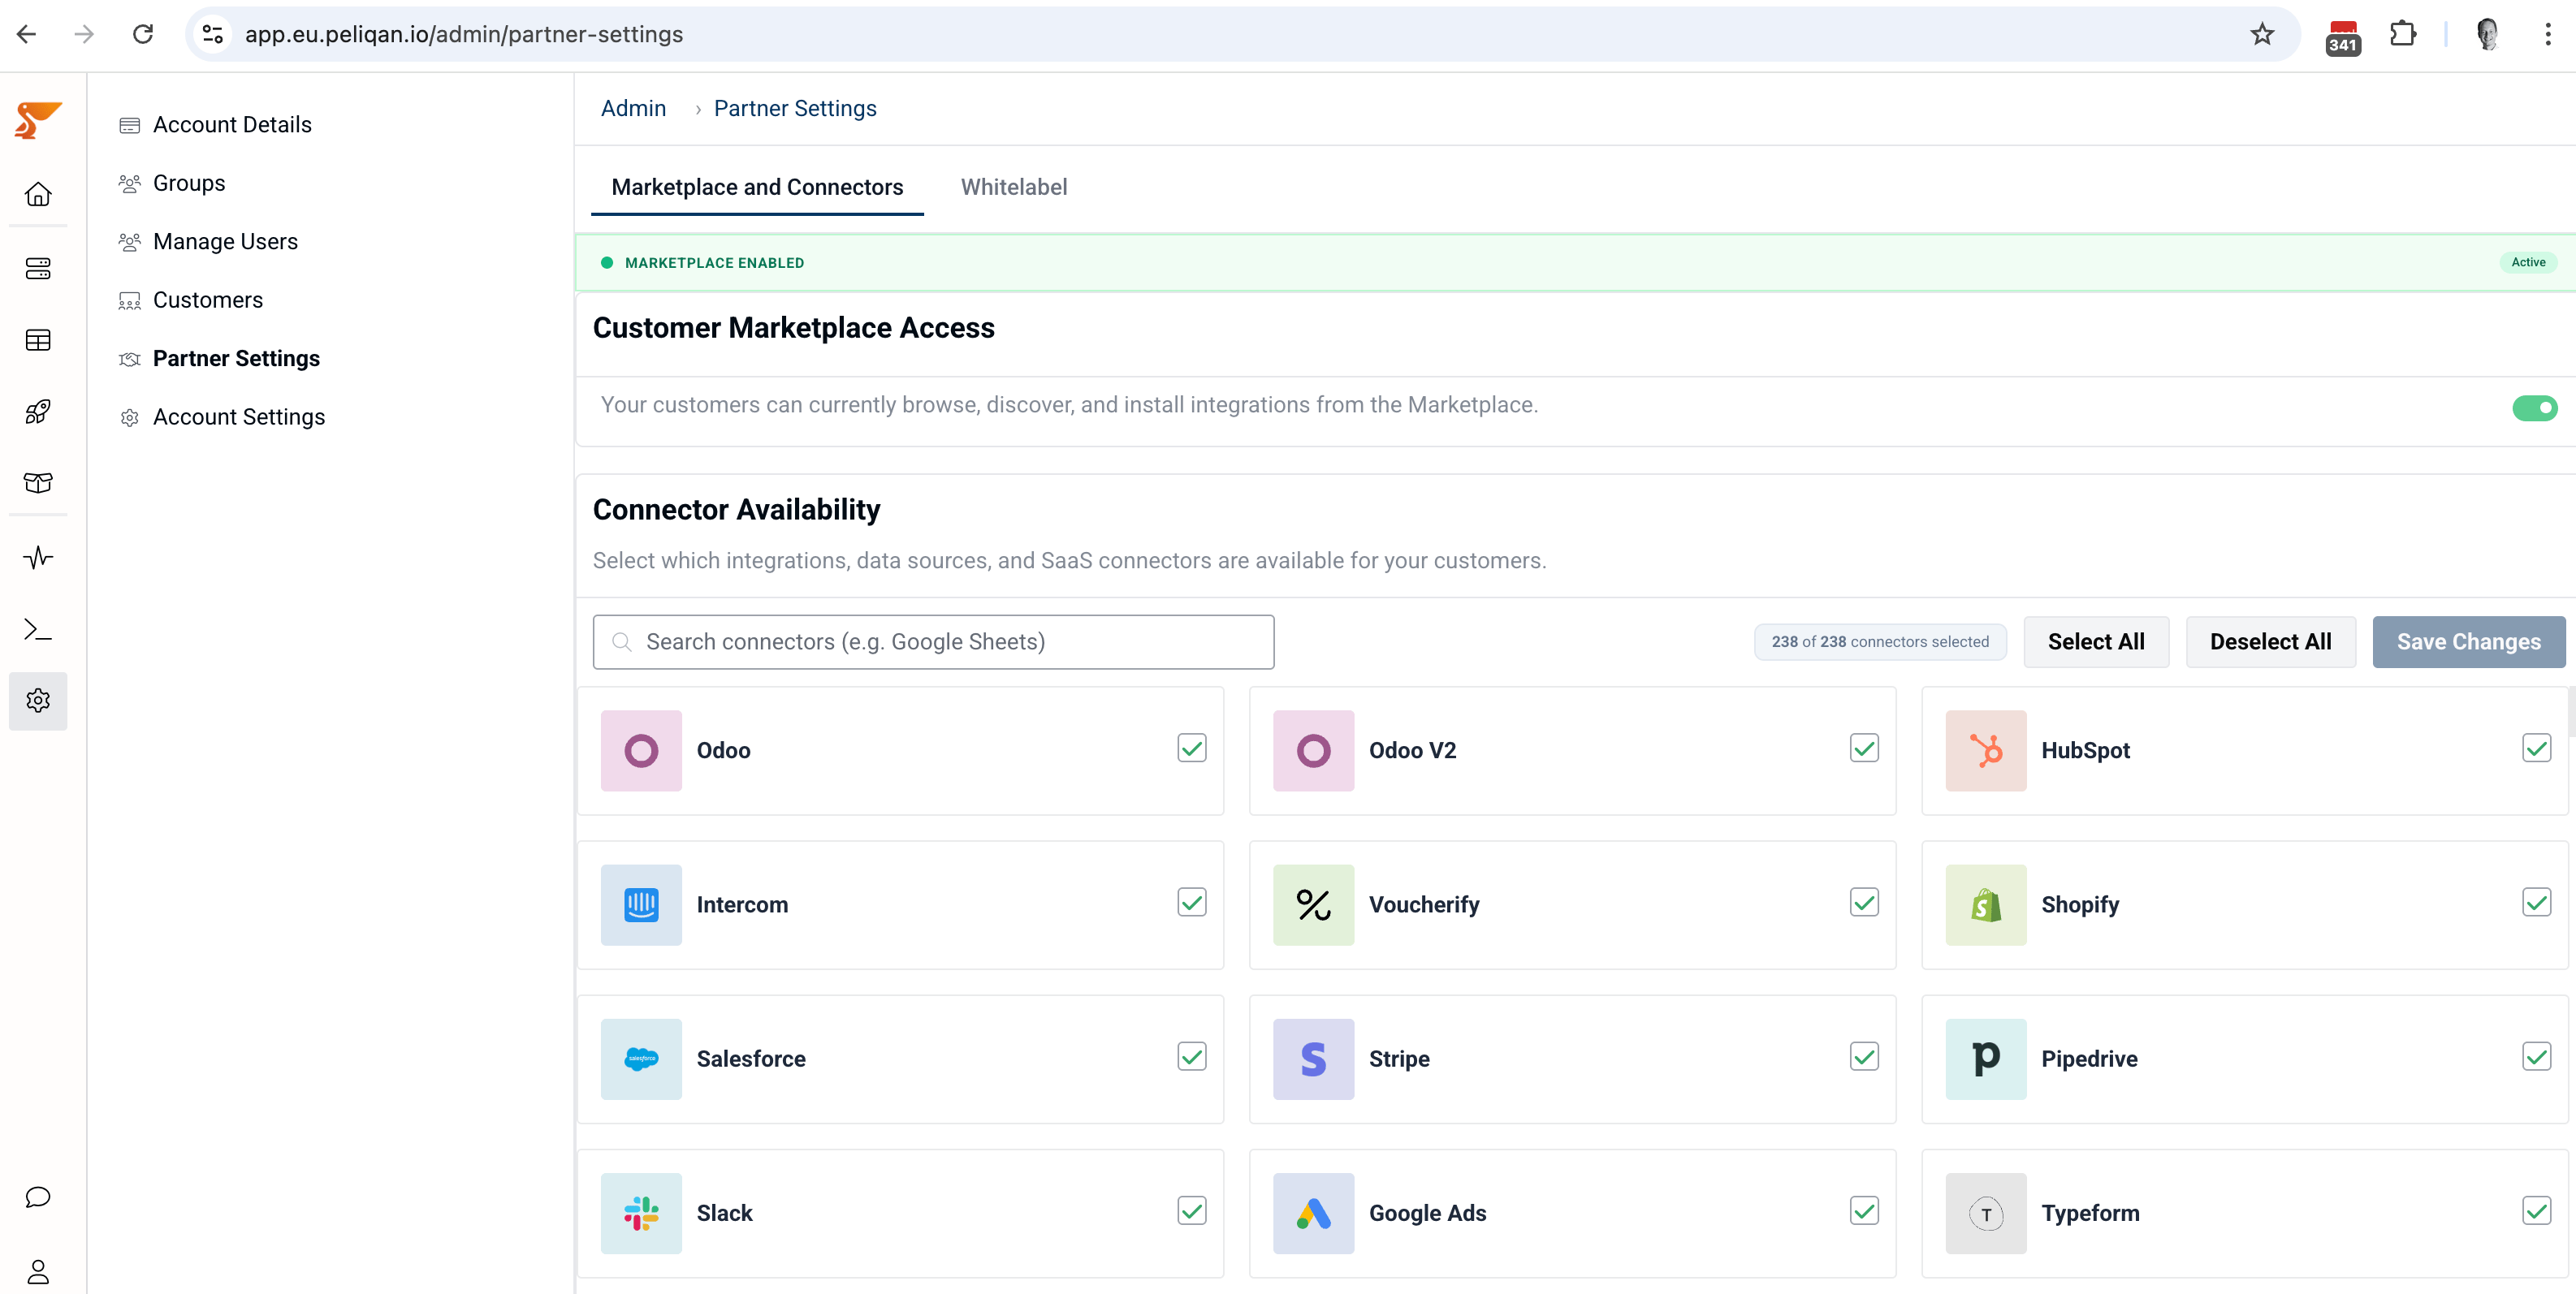Open the user profile icon in sidebar

(x=38, y=1271)
